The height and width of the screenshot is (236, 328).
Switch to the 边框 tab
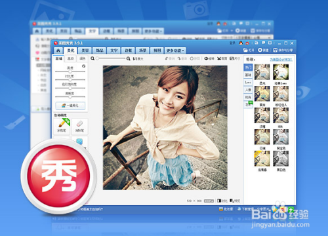tap(129, 50)
